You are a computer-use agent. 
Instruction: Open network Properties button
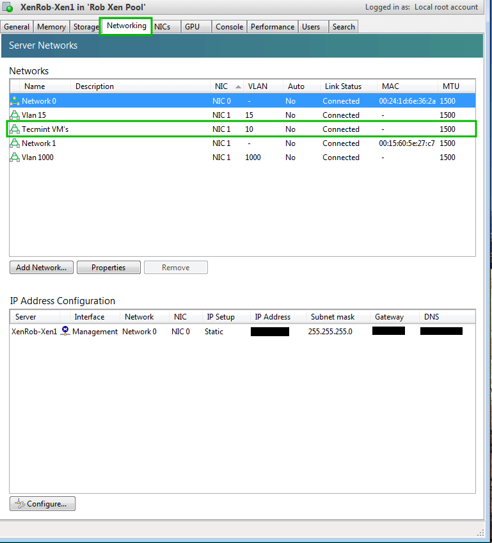108,268
